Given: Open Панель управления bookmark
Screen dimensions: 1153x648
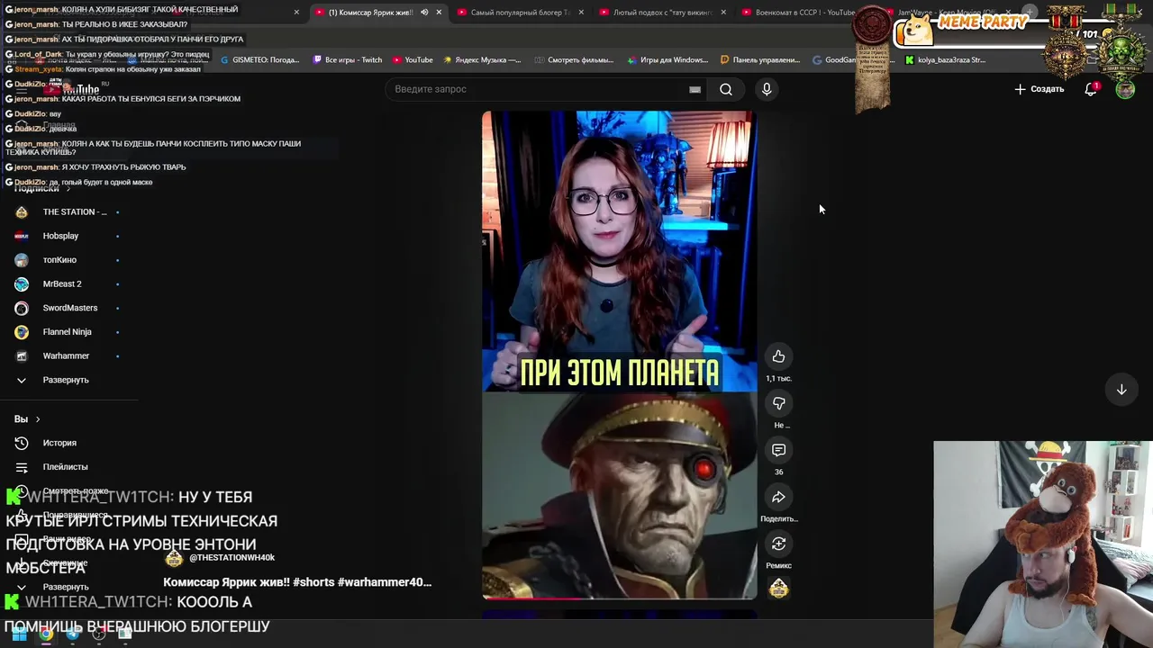Looking at the screenshot, I should 760,60.
